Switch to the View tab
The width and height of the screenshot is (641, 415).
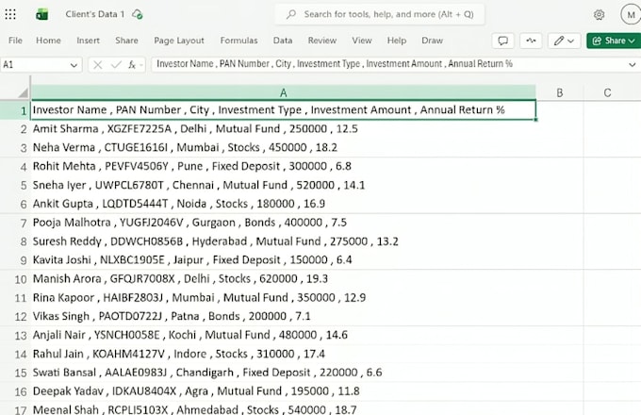coord(362,41)
